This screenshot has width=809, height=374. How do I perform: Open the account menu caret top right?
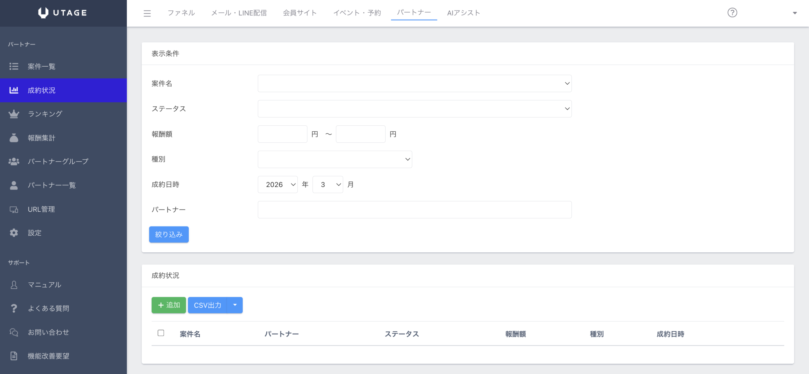[794, 13]
